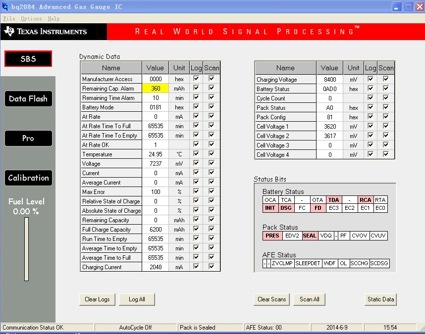Click the Texas Instruments logo
Viewport: 425px width, 334px height.
click(x=46, y=31)
